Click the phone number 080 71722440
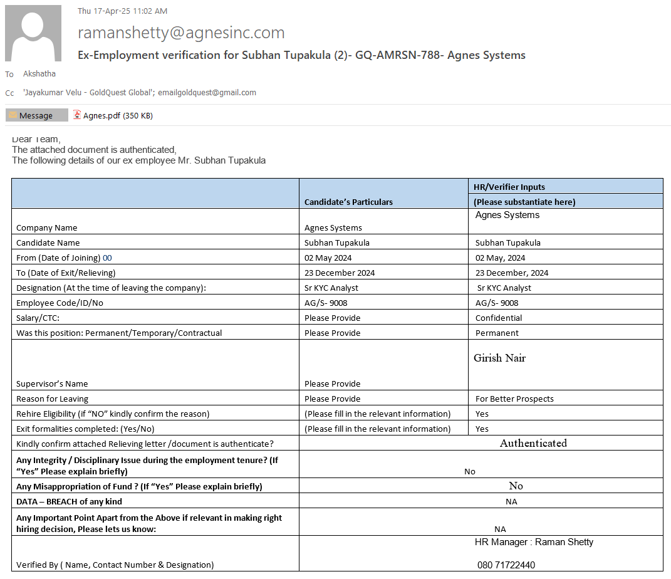Screen dimensions: 671x579 [506, 565]
